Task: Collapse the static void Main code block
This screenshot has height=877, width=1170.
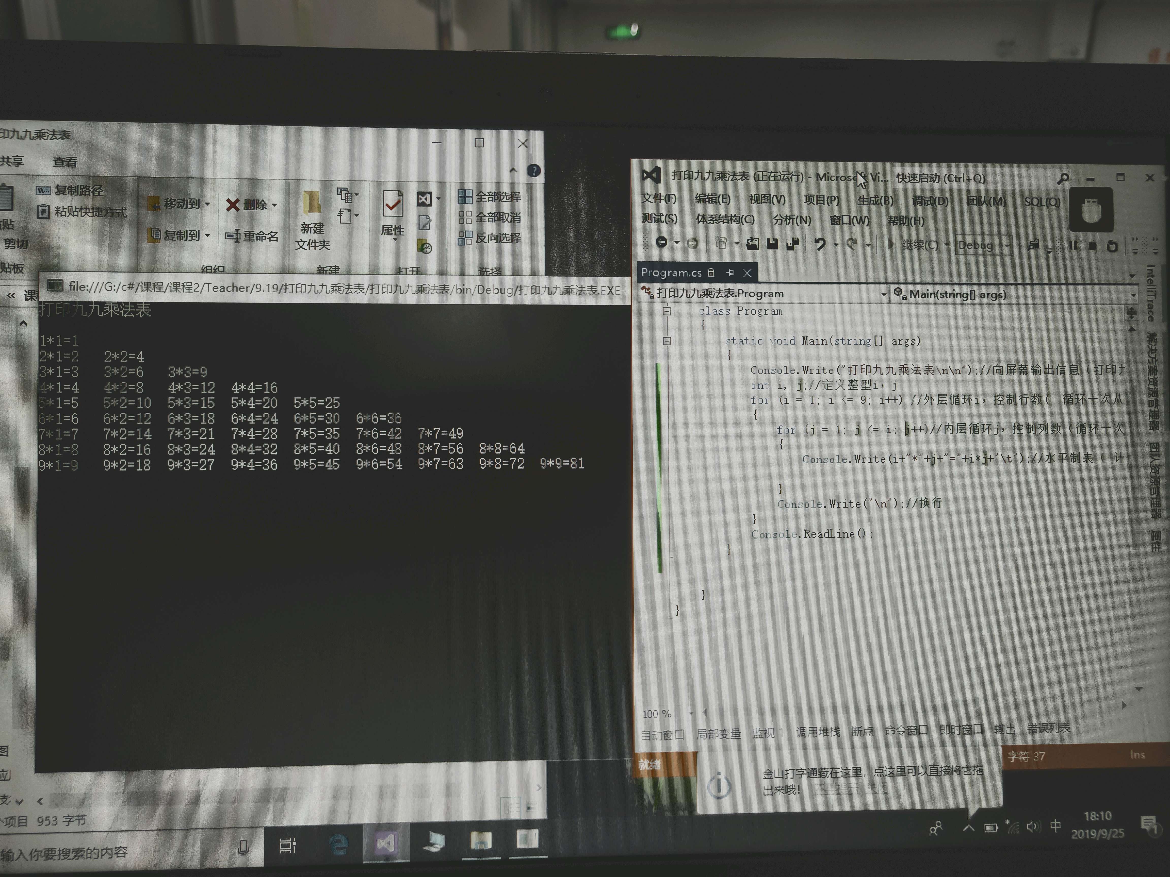Action: (667, 341)
